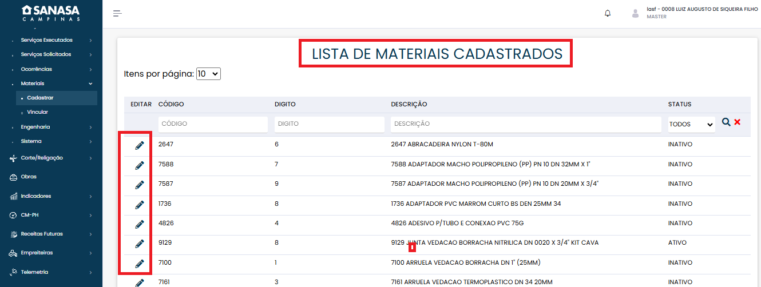Click the magnifier search icon in the filter row
The height and width of the screenshot is (287, 761).
point(726,122)
